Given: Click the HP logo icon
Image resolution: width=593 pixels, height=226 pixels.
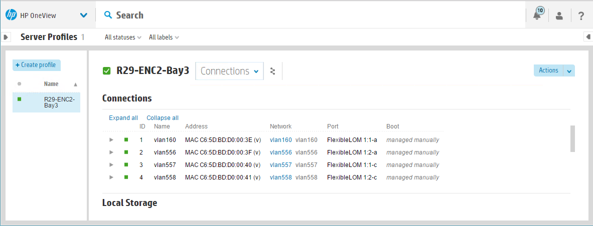Looking at the screenshot, I should click(x=12, y=15).
